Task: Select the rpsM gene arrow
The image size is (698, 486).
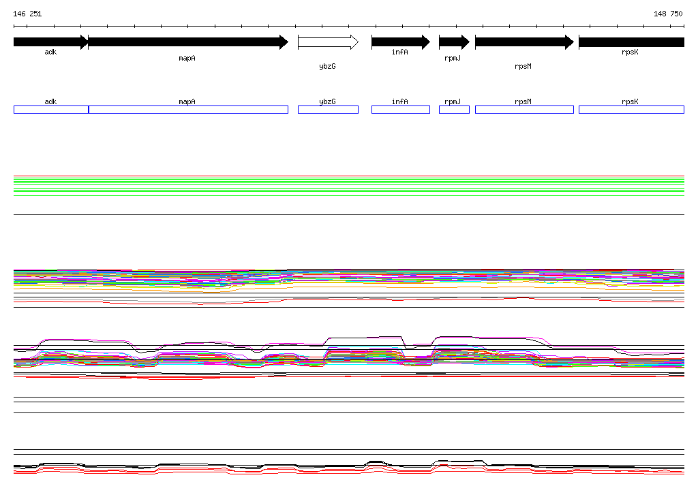Action: click(524, 42)
